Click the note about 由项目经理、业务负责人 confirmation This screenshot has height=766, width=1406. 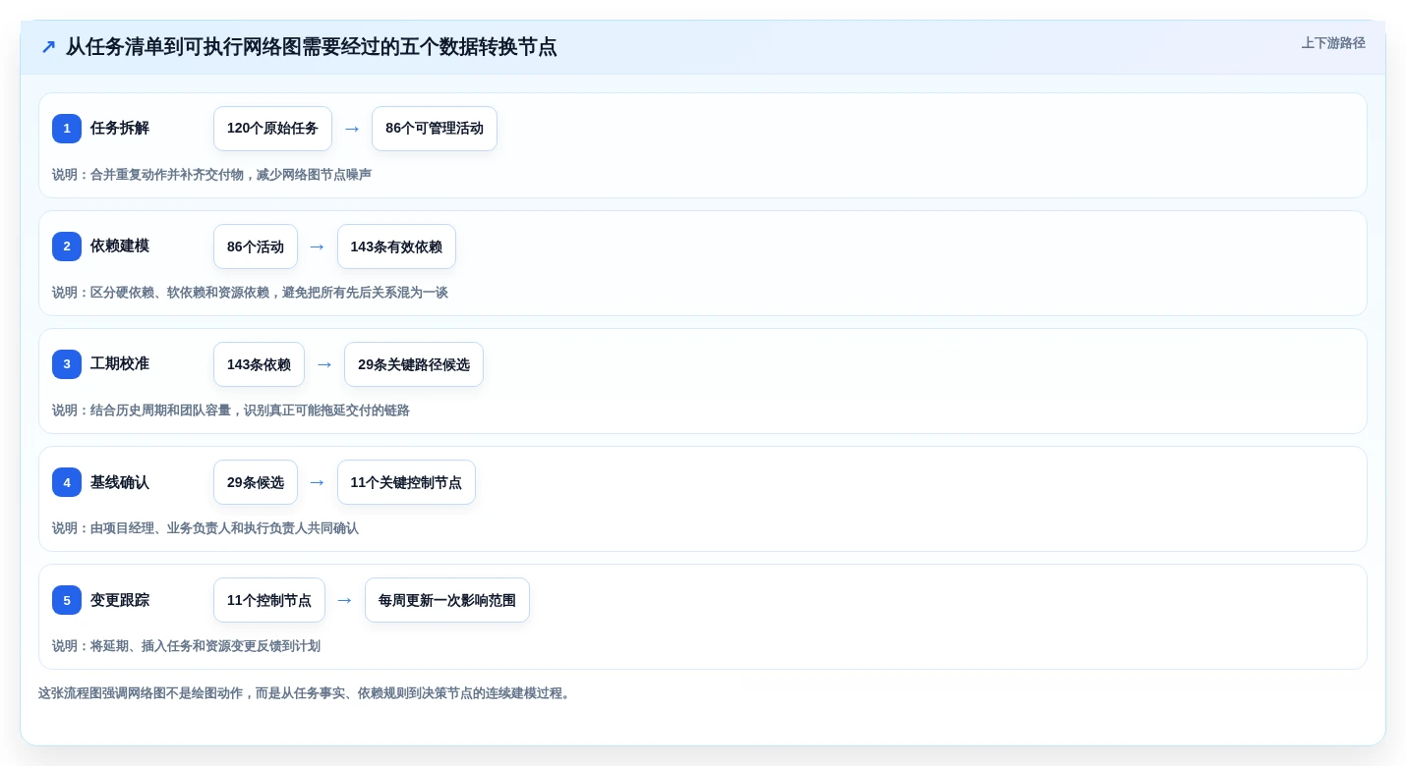[x=205, y=528]
